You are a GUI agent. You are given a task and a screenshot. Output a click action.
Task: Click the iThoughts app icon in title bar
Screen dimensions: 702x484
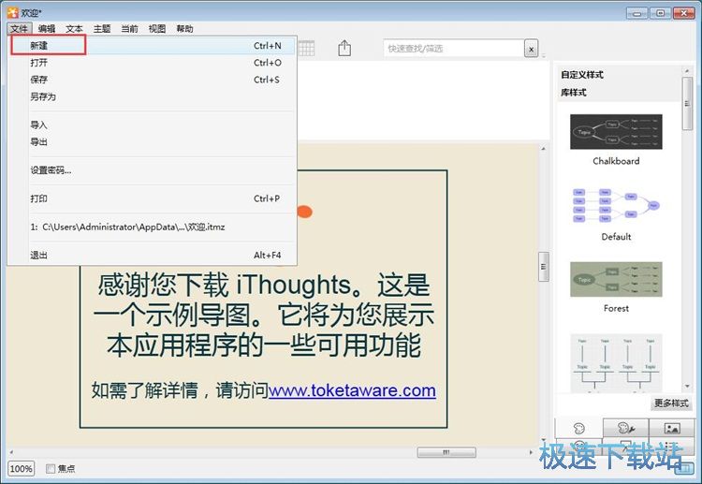[12, 12]
